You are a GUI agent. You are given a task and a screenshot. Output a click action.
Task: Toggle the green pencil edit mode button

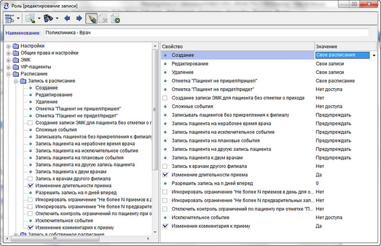(x=91, y=18)
